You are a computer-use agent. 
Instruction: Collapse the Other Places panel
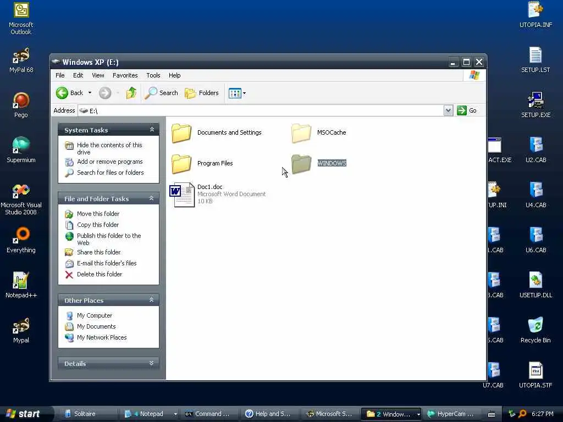point(152,300)
